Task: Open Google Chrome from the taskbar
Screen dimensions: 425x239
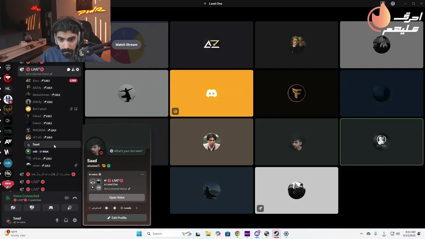Action: 237,234
